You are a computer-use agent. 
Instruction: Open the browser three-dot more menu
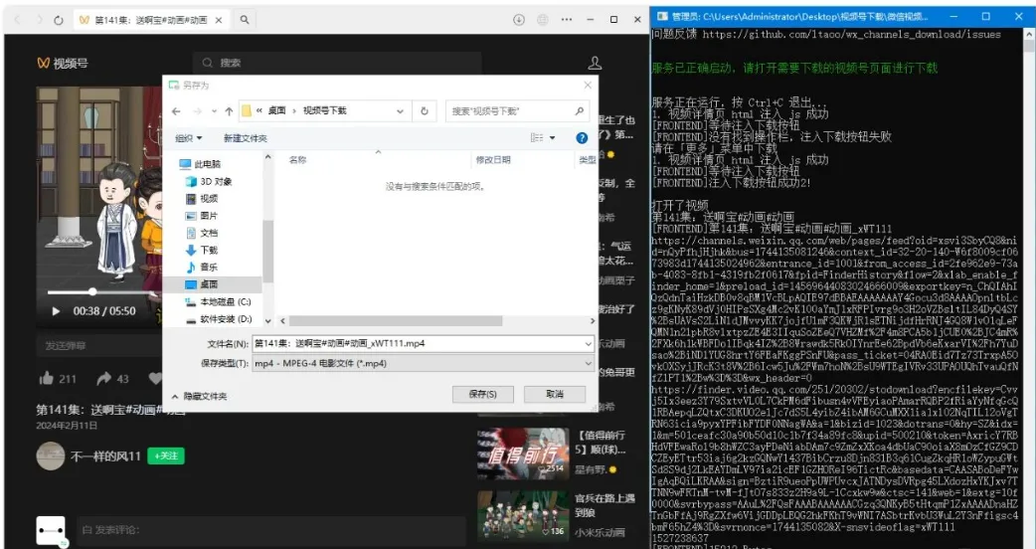567,20
